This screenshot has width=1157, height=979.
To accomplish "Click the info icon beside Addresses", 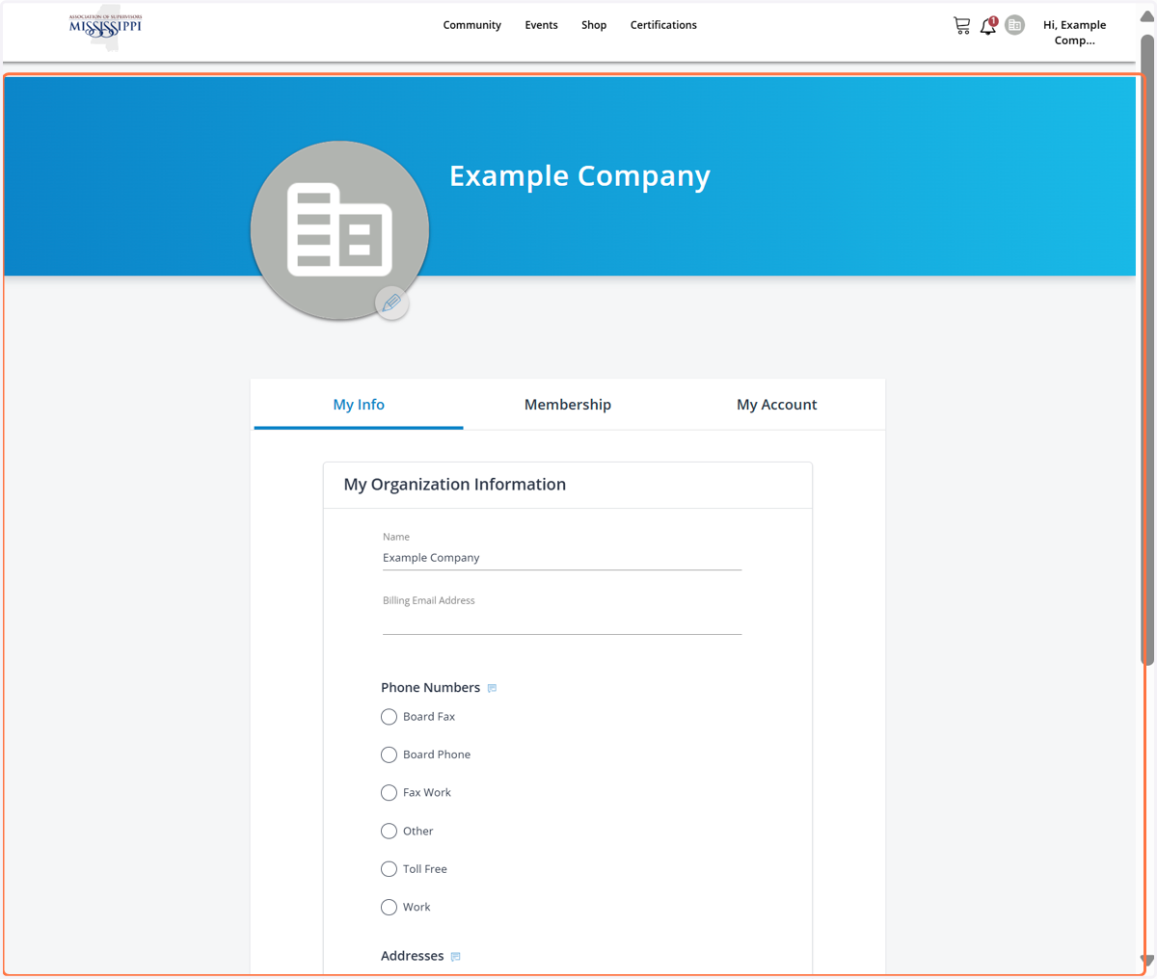I will pos(456,957).
